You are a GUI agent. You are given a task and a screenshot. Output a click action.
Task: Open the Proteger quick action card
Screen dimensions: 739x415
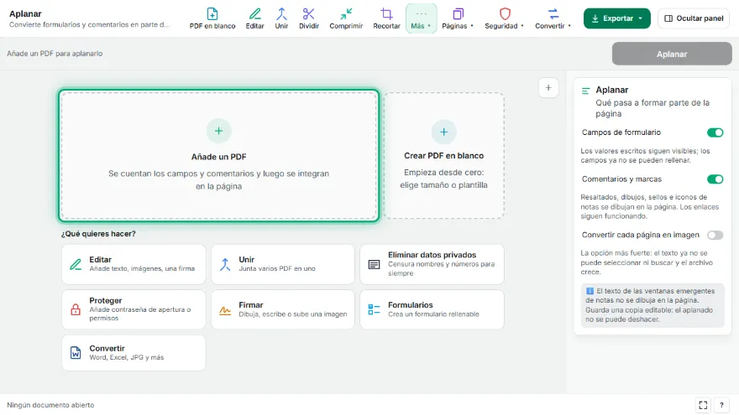[x=134, y=309]
